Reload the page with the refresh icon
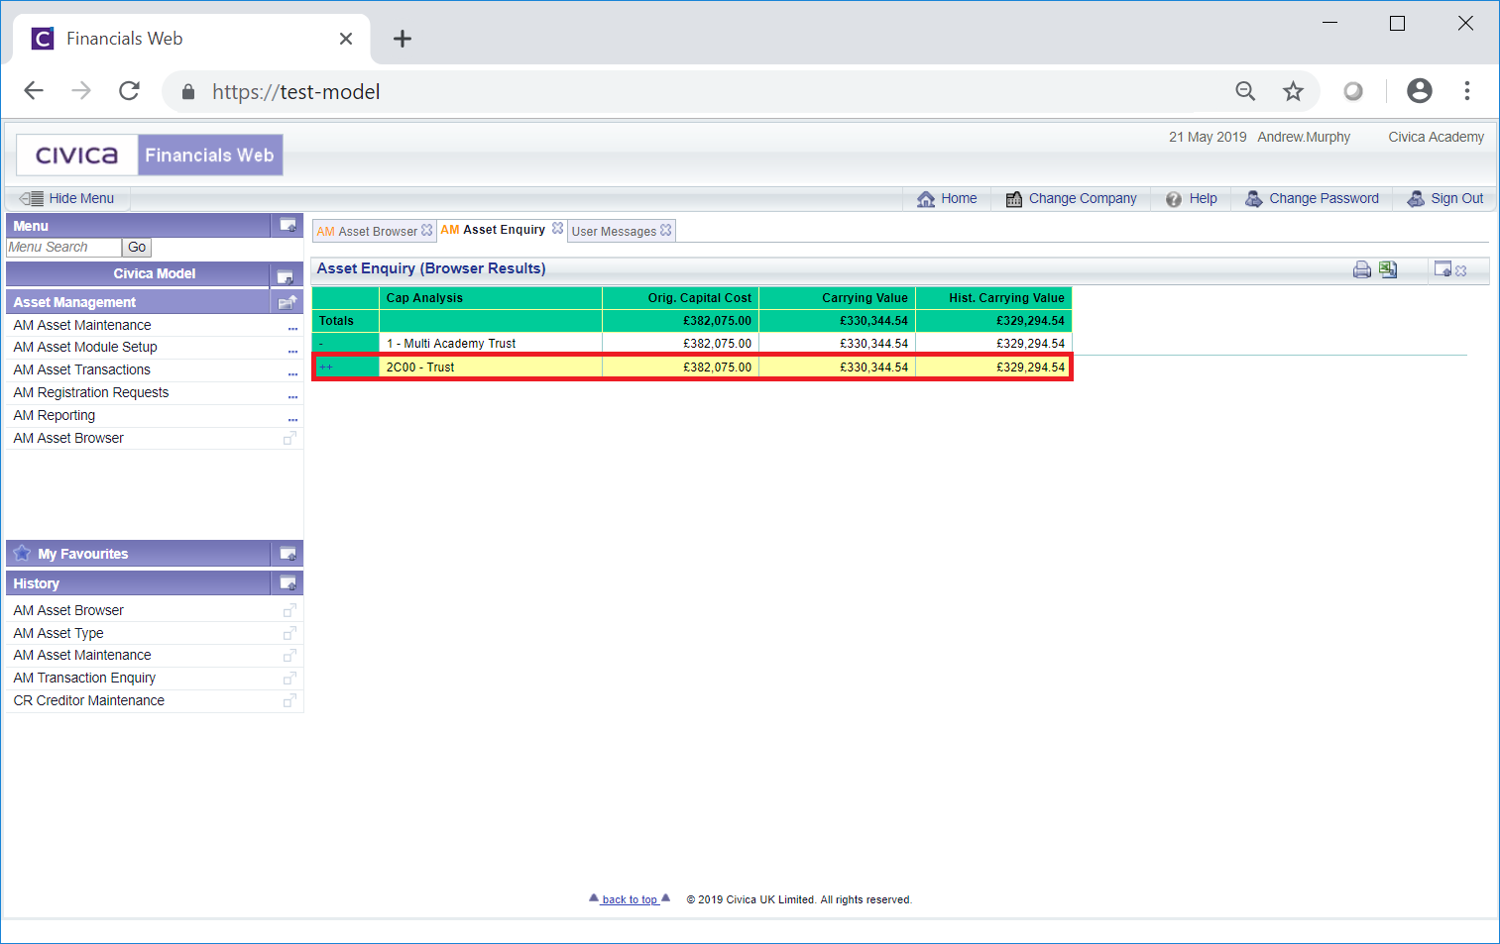The image size is (1500, 944). tap(129, 91)
